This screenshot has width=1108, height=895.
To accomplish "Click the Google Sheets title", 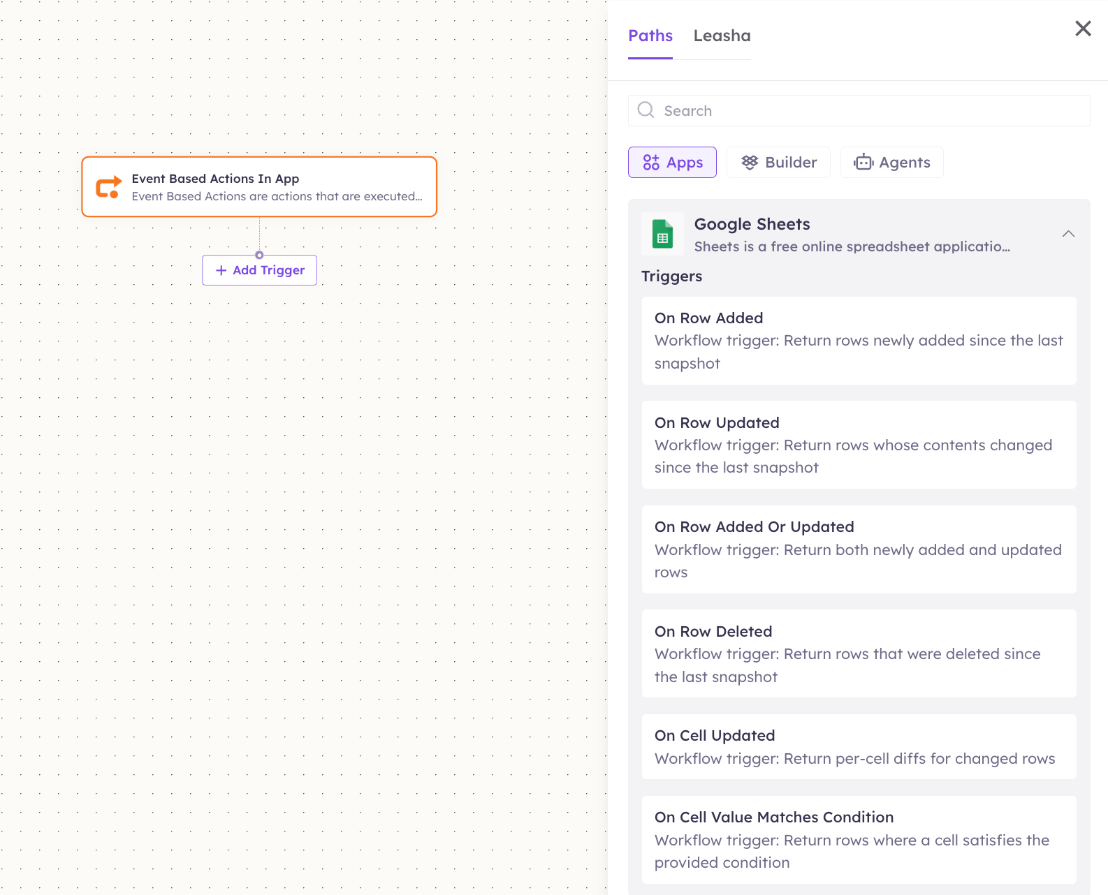I will (752, 224).
